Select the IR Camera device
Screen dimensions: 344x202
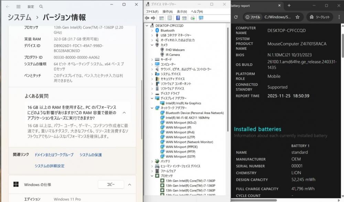[173, 55]
